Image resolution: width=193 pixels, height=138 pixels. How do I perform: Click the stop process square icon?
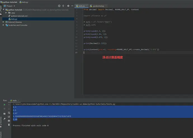coord(4,109)
